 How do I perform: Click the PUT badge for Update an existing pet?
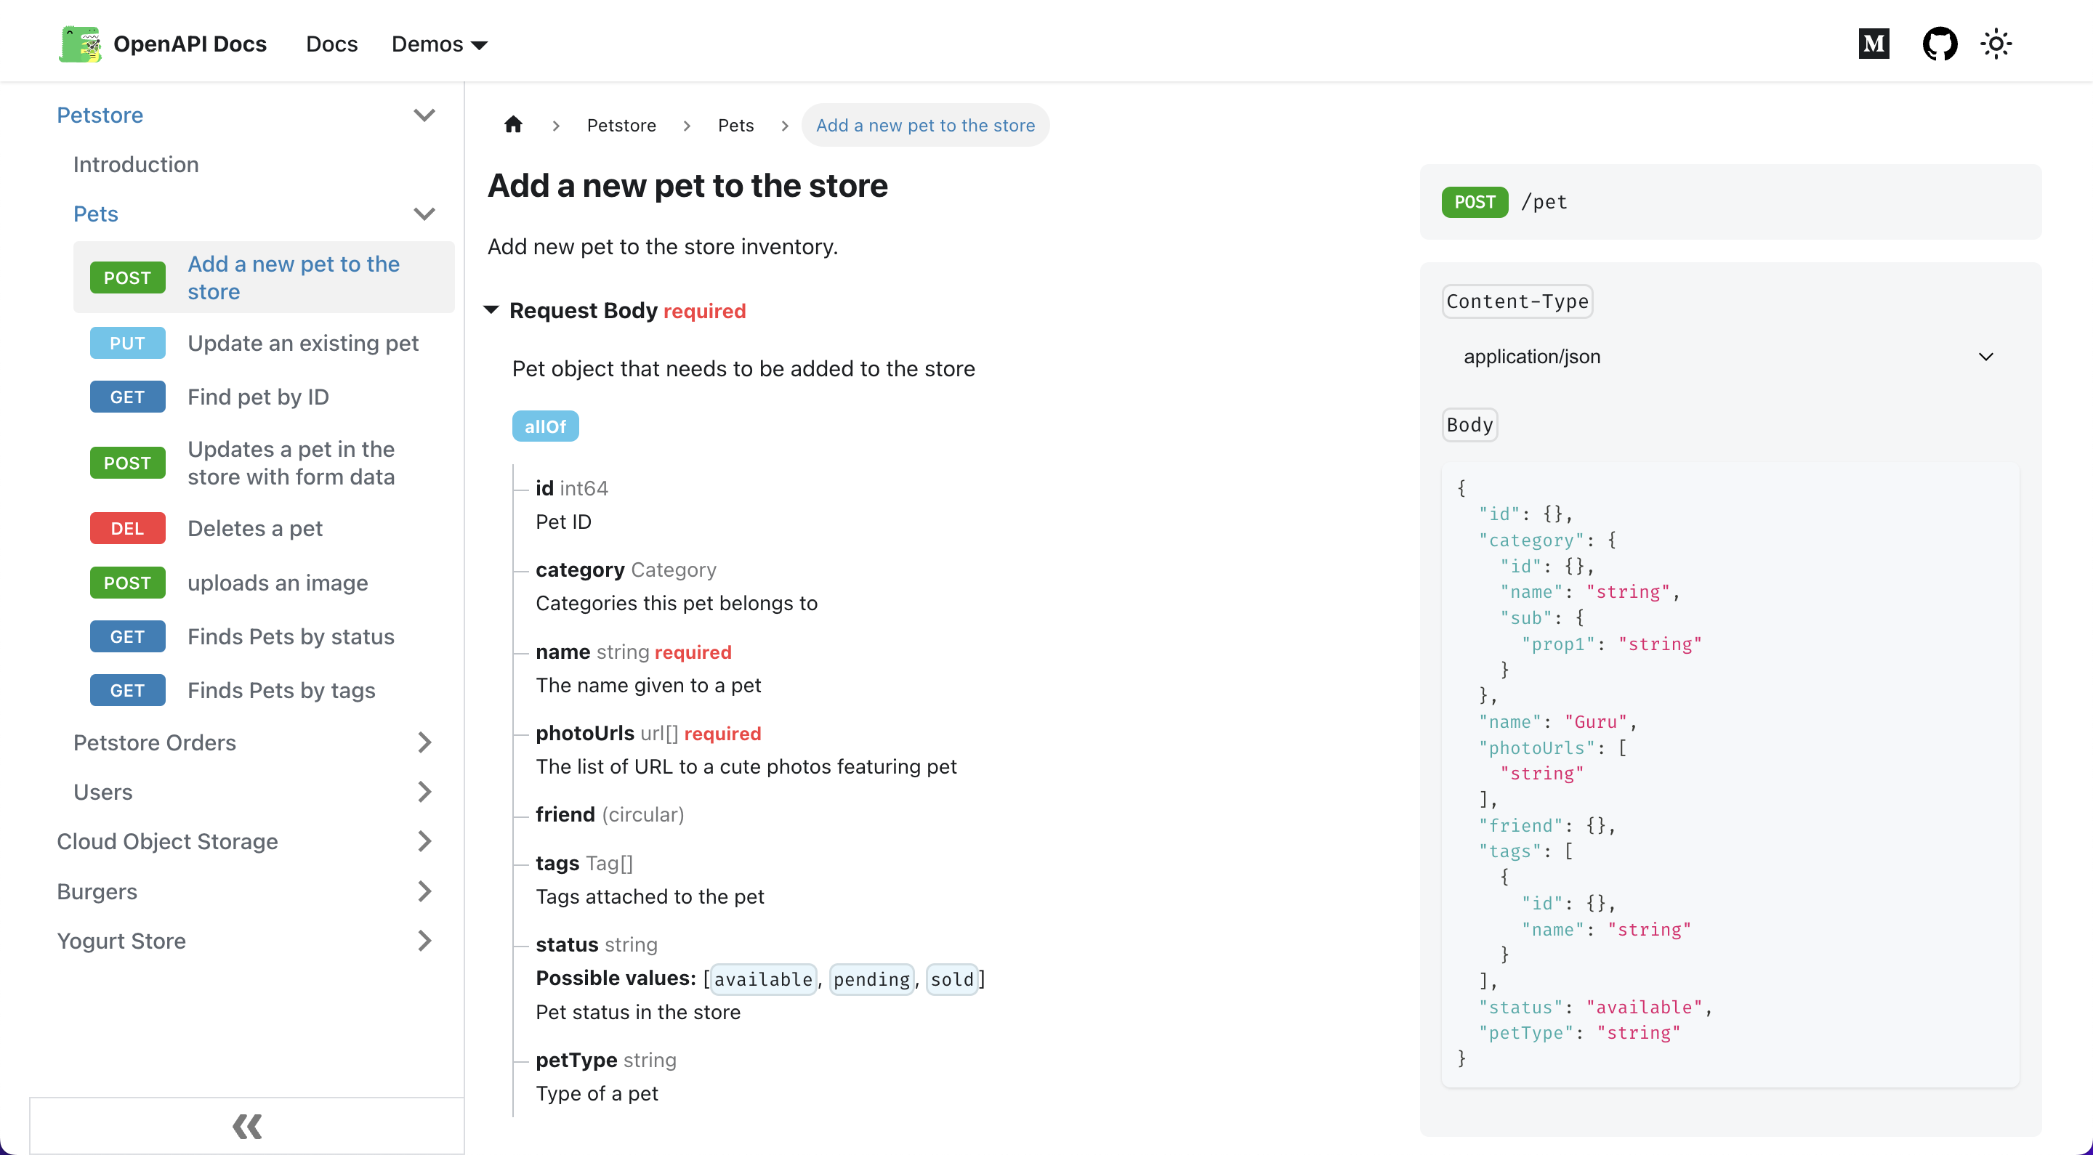point(128,343)
